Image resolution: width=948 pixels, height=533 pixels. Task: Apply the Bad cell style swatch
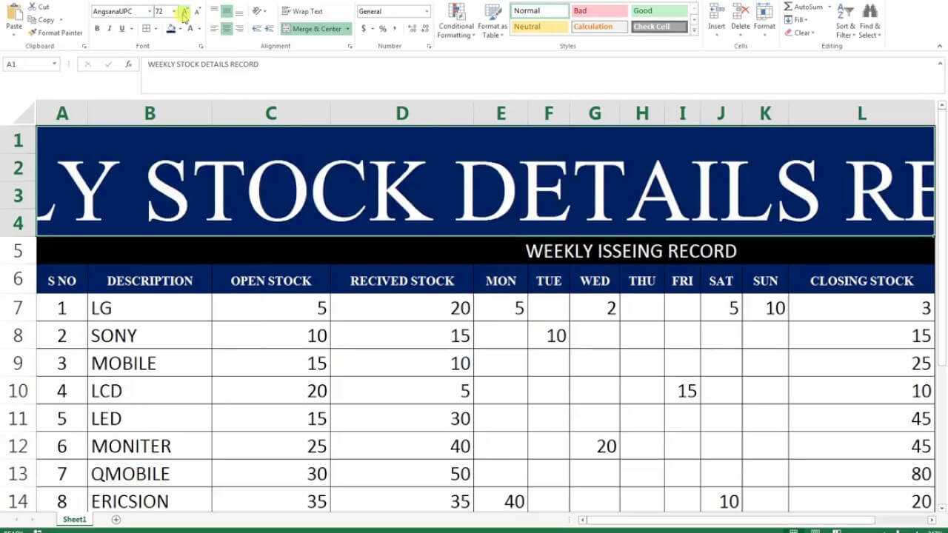[x=600, y=11]
